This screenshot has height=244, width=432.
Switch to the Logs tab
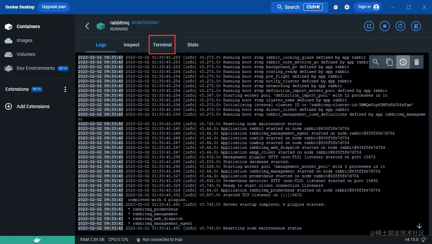[101, 45]
